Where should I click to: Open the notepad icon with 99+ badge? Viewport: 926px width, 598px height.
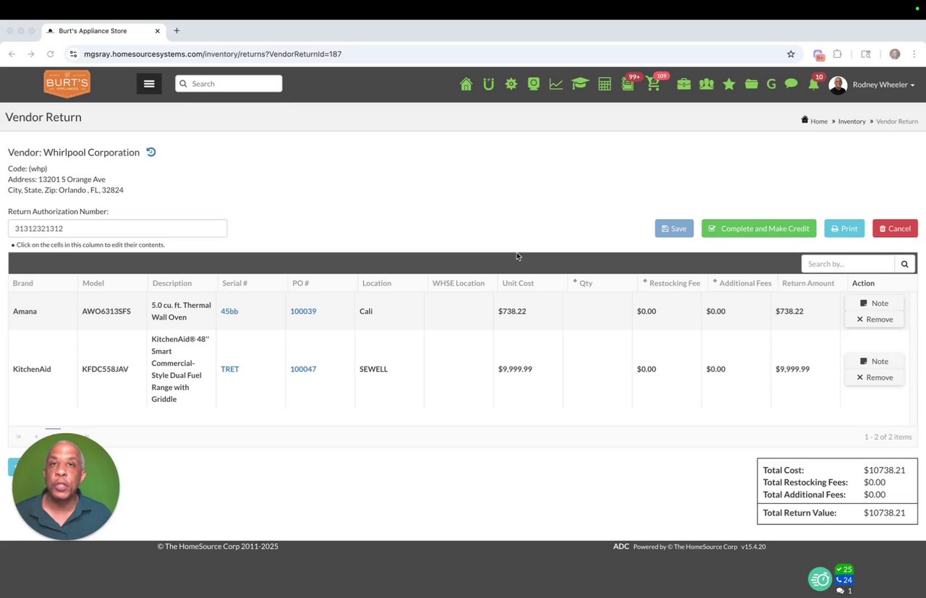pyautogui.click(x=628, y=84)
